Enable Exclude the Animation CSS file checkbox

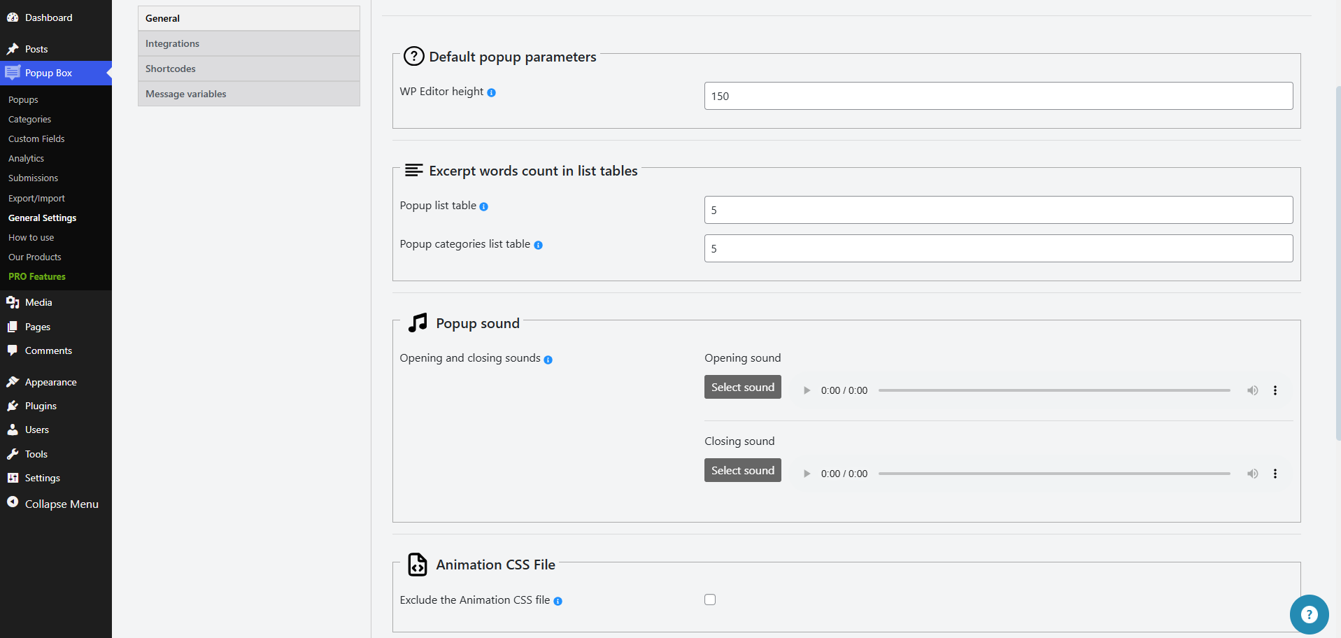click(710, 600)
